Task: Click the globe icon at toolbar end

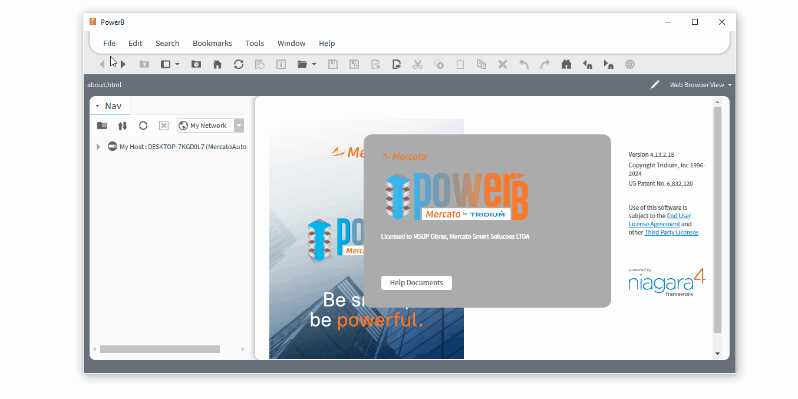Action: pyautogui.click(x=630, y=64)
